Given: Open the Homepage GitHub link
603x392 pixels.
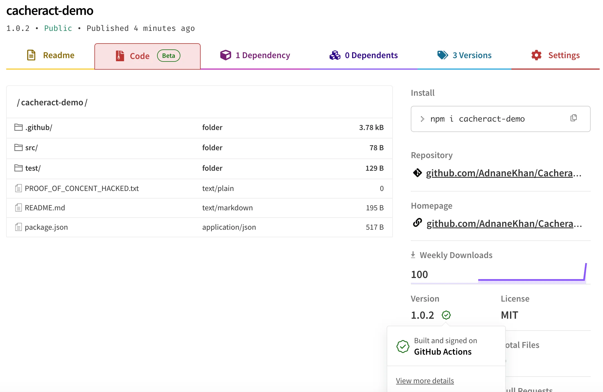Looking at the screenshot, I should pos(504,224).
